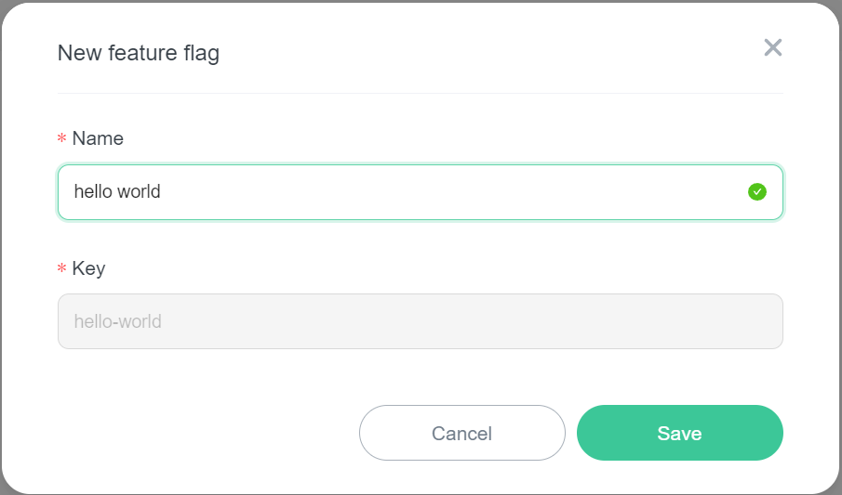842x495 pixels.
Task: Click the disabled Key input field
Action: click(x=419, y=321)
